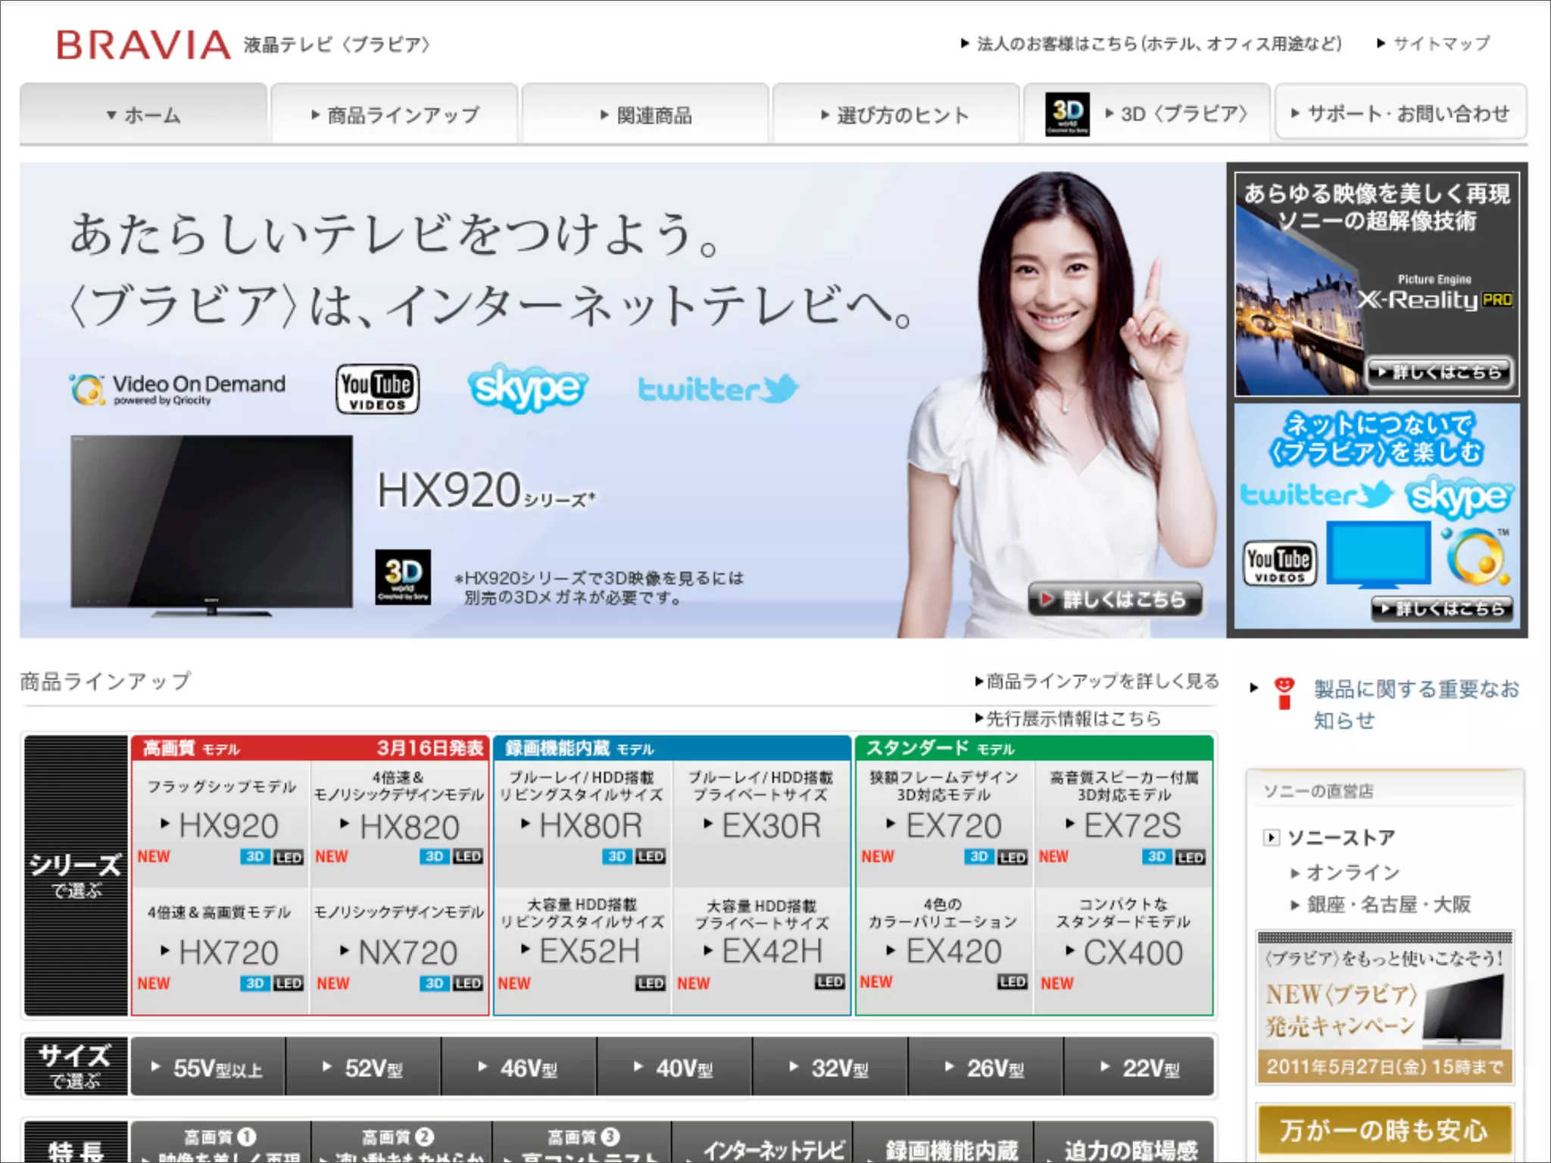Image resolution: width=1551 pixels, height=1163 pixels.
Task: Click the red important notice icon
Action: click(1284, 693)
